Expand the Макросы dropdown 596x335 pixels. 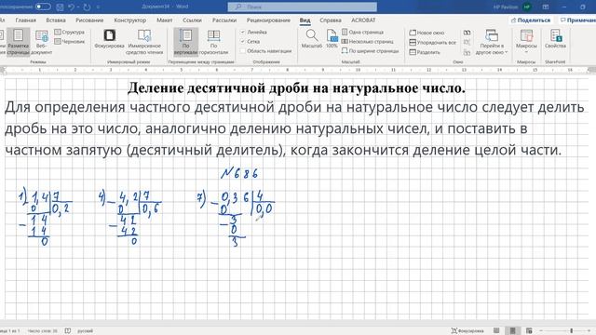point(526,42)
